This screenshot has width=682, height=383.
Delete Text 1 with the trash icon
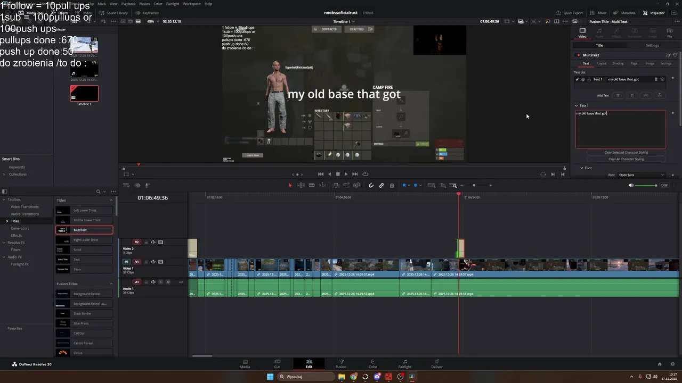[656, 79]
